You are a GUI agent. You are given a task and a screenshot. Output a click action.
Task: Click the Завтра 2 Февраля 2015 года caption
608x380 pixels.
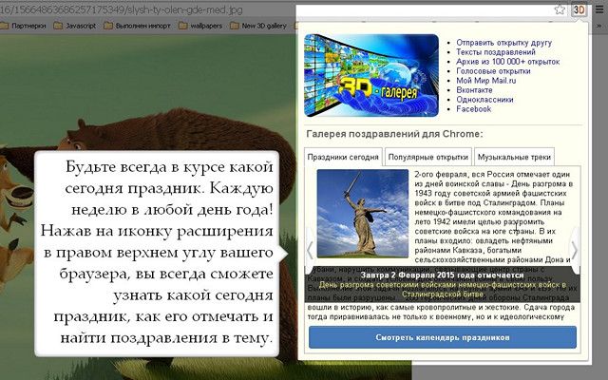click(x=442, y=275)
